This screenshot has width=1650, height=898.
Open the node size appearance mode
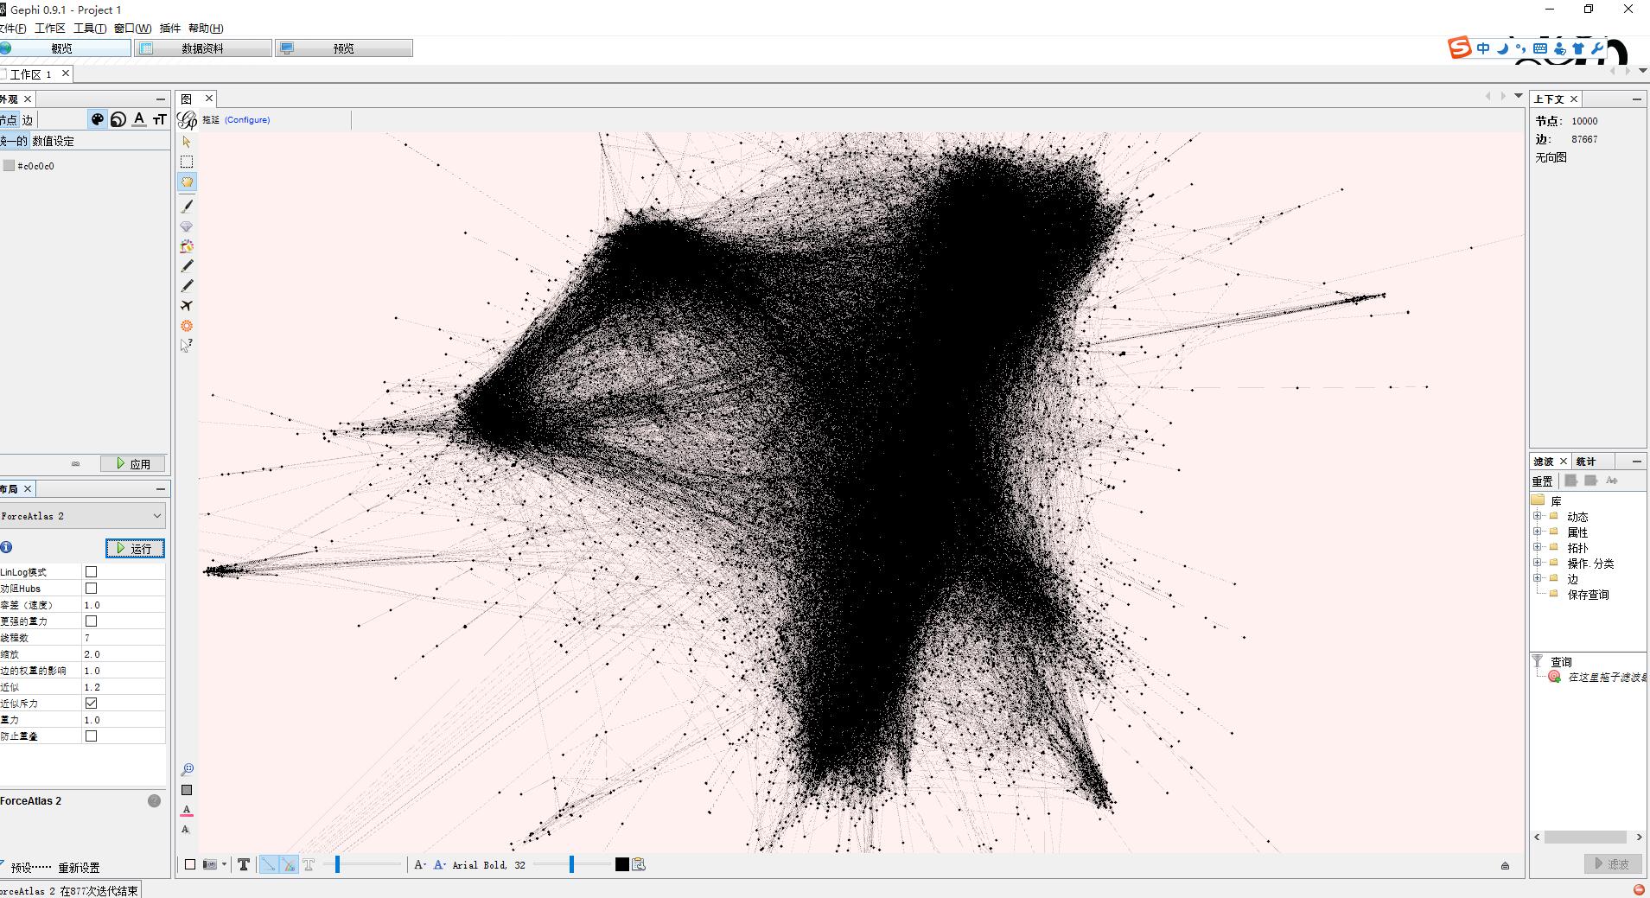[118, 119]
